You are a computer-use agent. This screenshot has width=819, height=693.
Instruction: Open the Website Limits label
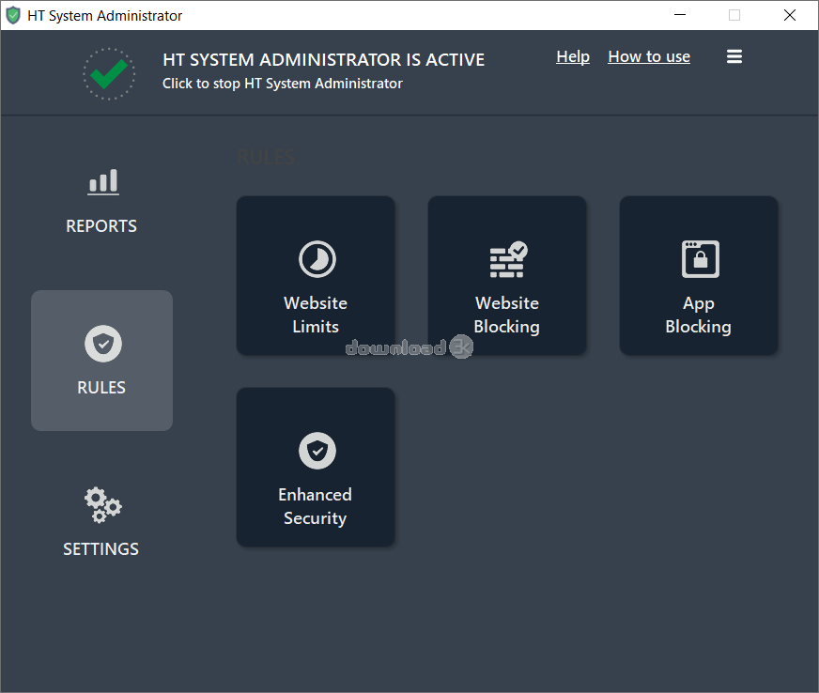(x=316, y=315)
